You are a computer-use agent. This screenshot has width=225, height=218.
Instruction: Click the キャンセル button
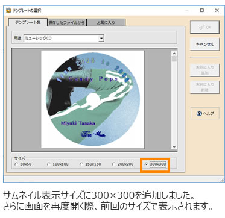(204, 45)
